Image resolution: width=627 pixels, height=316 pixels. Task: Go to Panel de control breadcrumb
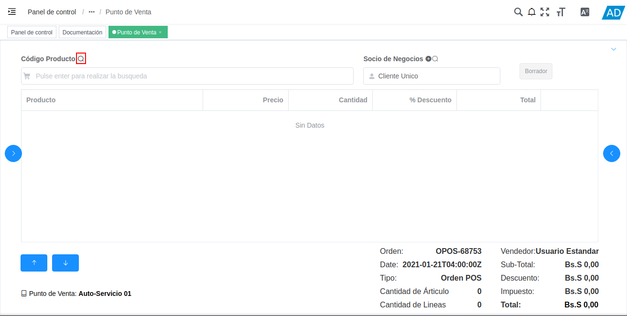click(x=52, y=12)
